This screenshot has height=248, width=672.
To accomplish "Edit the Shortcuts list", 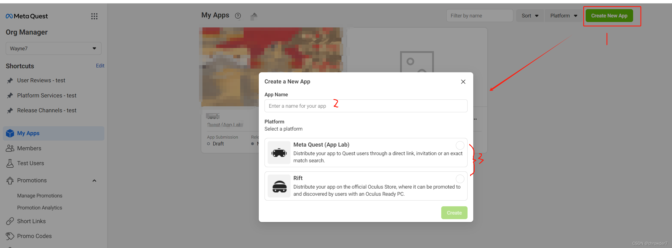I will pyautogui.click(x=100, y=66).
